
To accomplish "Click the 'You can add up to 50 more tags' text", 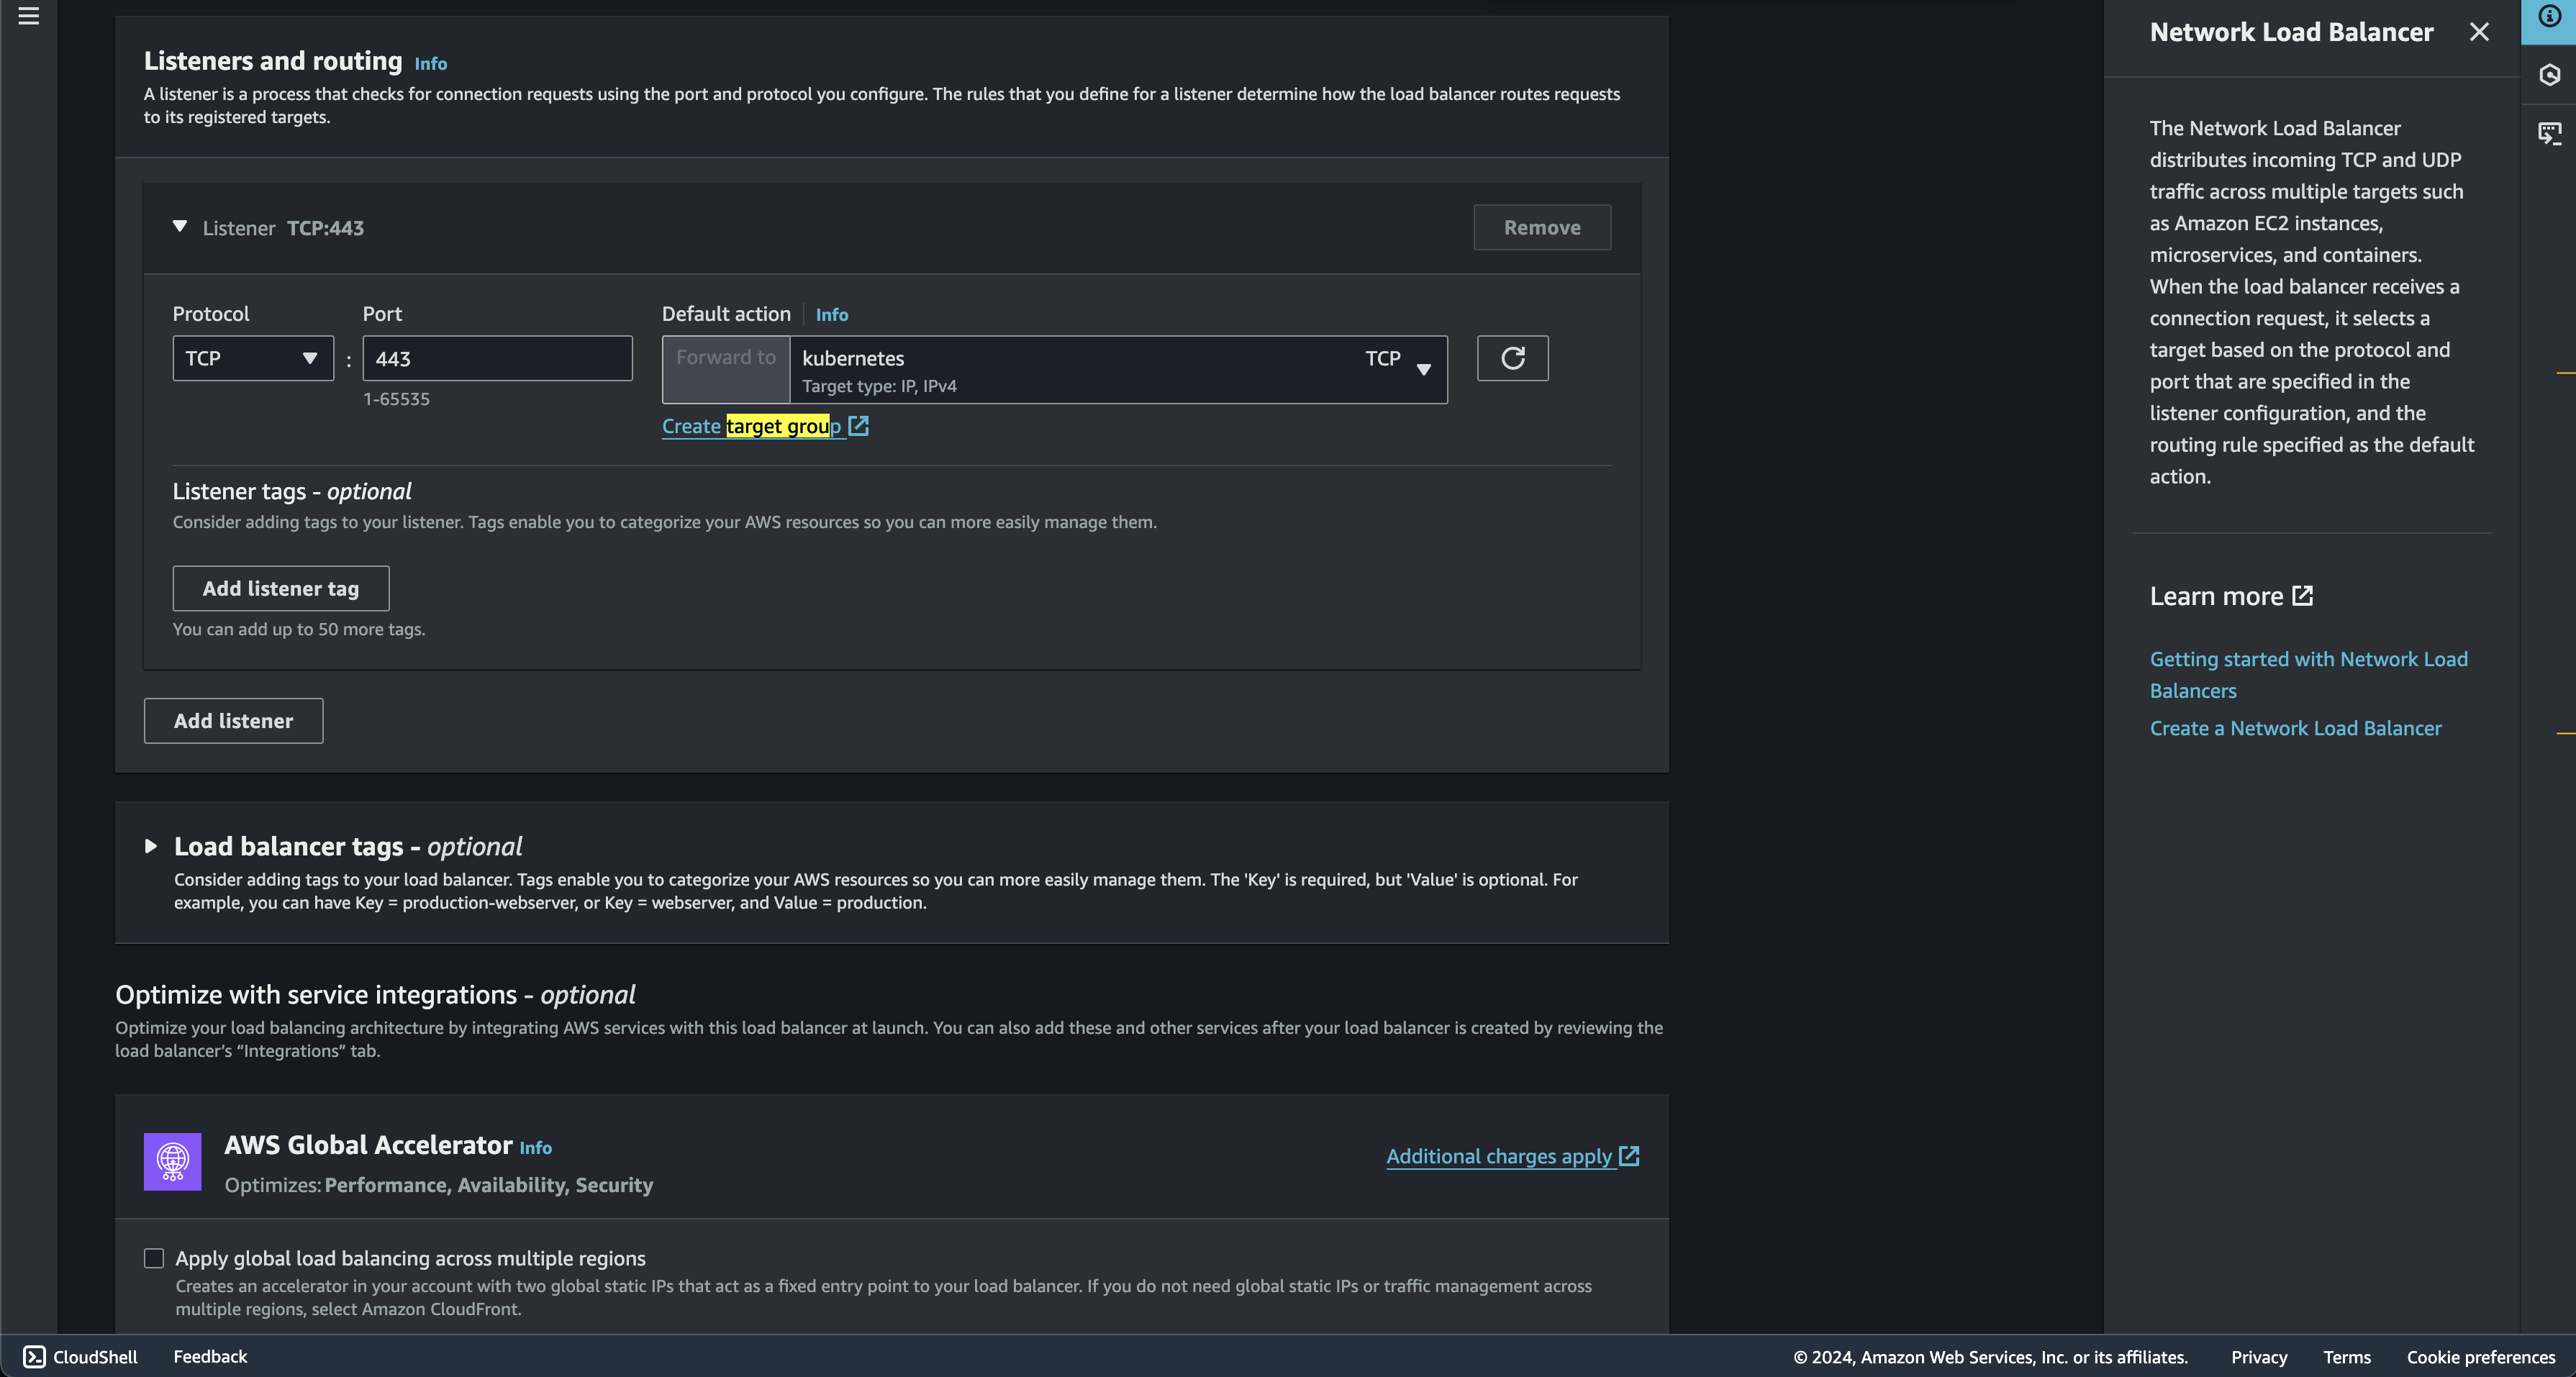I will [299, 630].
